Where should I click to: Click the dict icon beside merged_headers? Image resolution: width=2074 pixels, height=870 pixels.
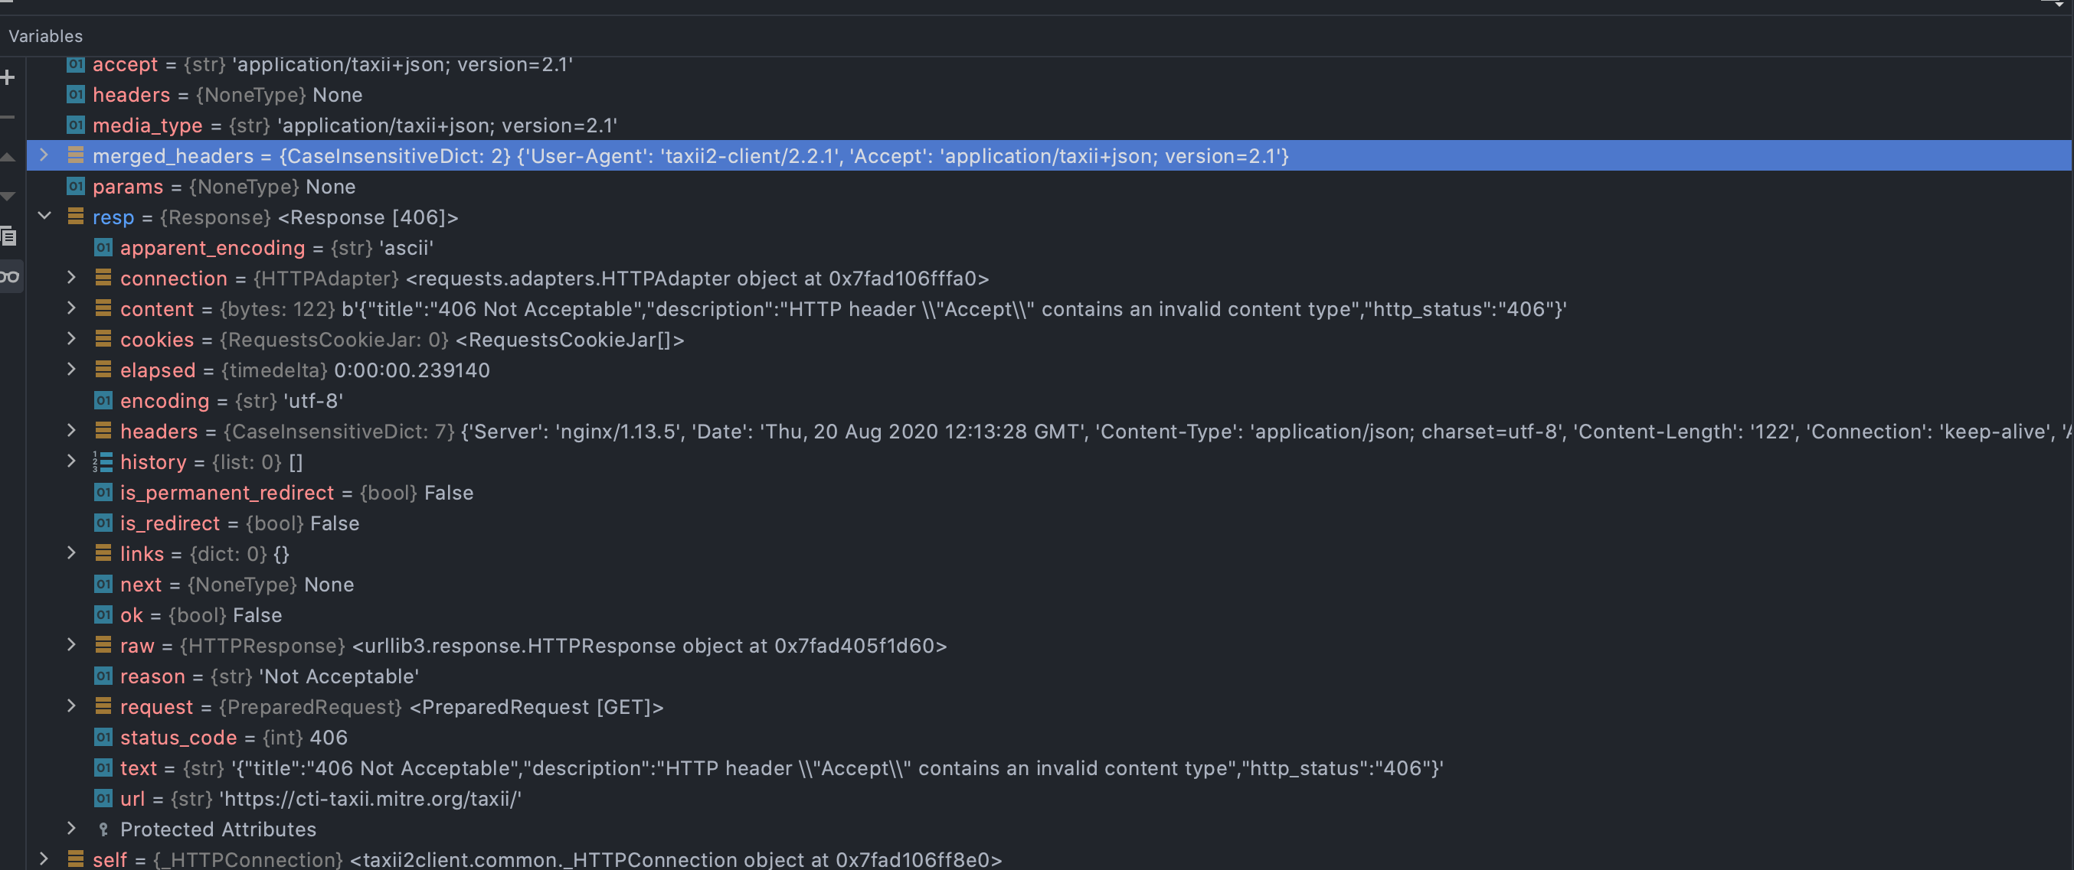click(77, 155)
